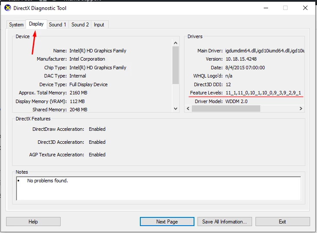Click the DirectX Diagnostic Tool title icon
The width and height of the screenshot is (317, 233).
point(8,8)
